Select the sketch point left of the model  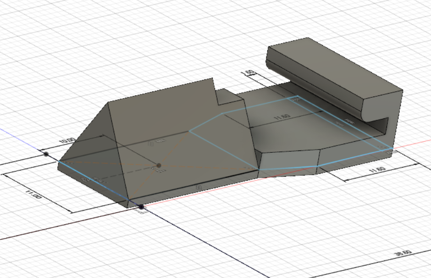[46, 154]
